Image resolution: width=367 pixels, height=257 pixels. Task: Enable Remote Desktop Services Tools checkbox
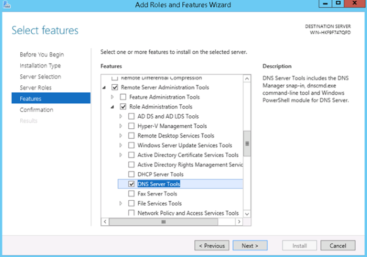pyautogui.click(x=132, y=136)
